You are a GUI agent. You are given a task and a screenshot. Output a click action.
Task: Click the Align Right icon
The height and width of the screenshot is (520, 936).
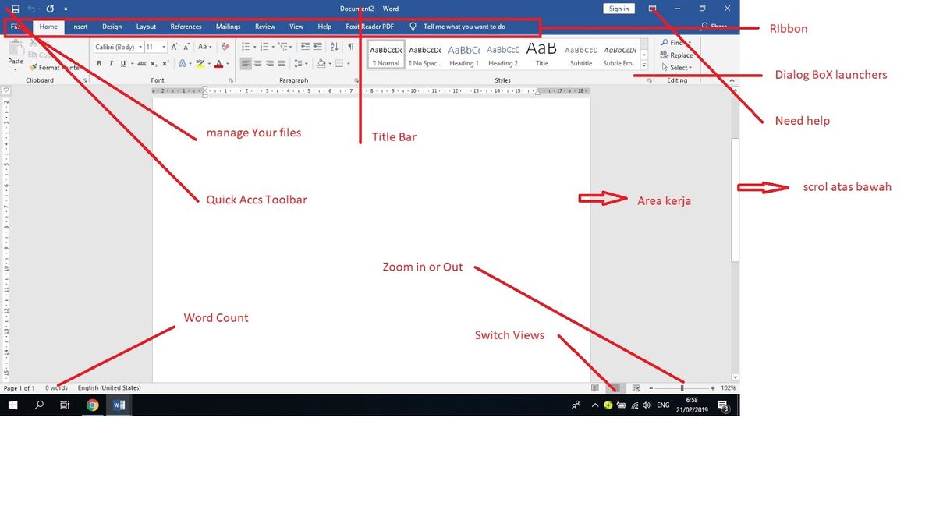click(270, 64)
